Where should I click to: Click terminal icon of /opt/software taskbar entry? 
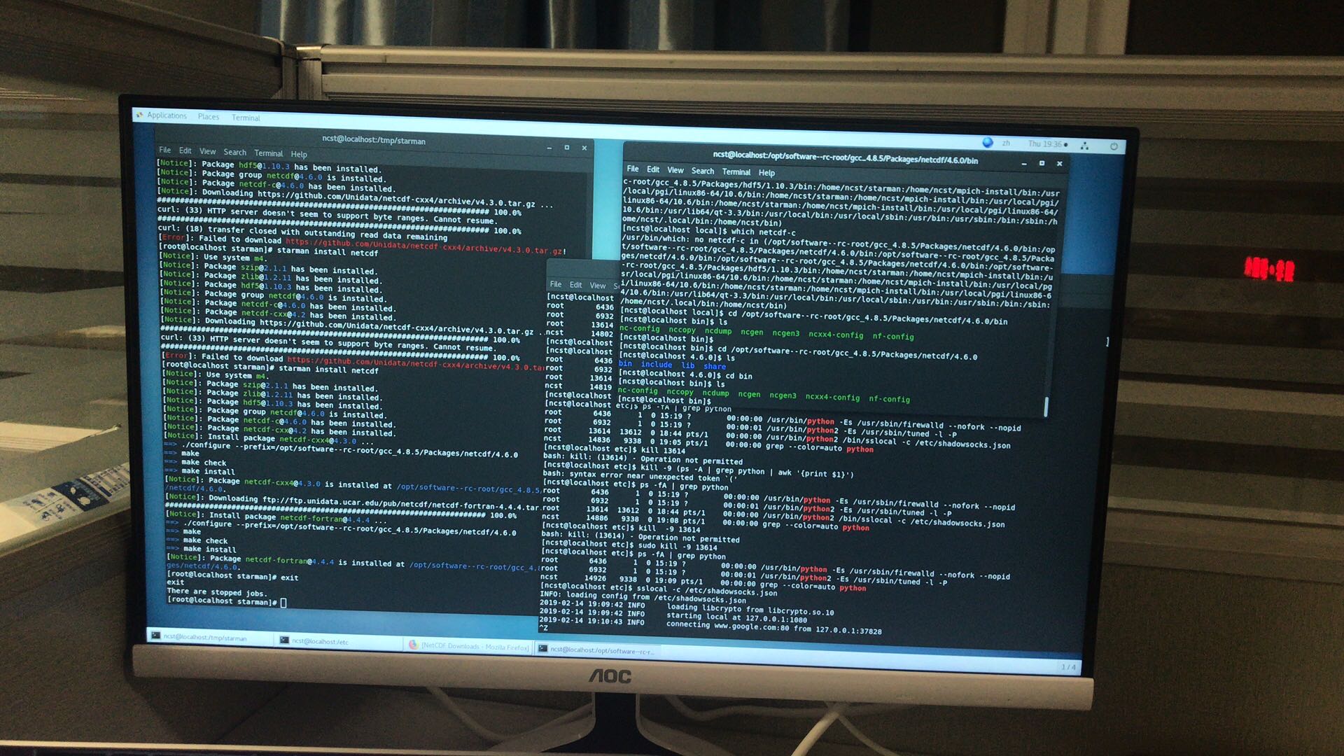542,649
